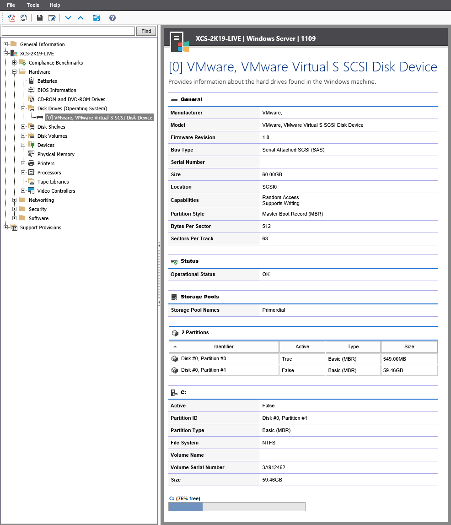Viewport: 451px width, 525px height.
Task: Expand the Processors node
Action: [x=23, y=172]
